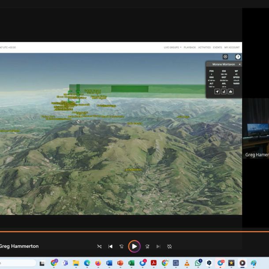This screenshot has width=269, height=269.
Task: Click the help question mark icon
Action: [x=238, y=57]
